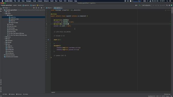
Task: Switch to the Player.ts editor tab
Action: (49, 8)
